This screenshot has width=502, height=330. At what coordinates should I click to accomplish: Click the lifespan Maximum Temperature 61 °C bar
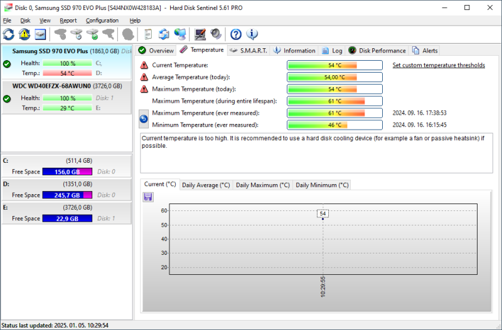click(x=334, y=101)
